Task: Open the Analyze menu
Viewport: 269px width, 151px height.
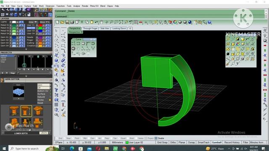Action: click(x=76, y=6)
